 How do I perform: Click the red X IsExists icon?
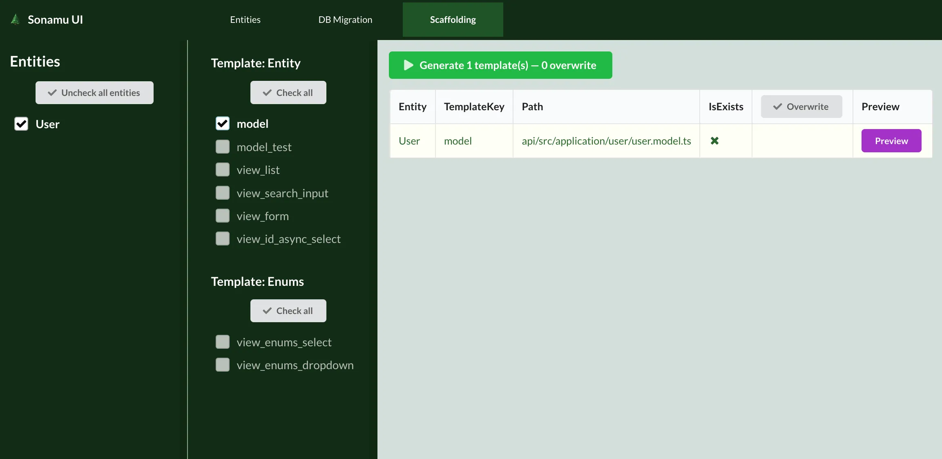click(x=714, y=141)
